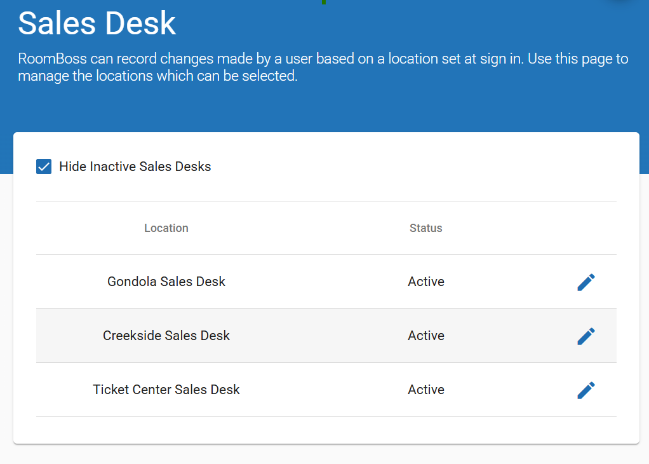
Task: Edit the Gondola Sales Desk entry
Action: [585, 282]
